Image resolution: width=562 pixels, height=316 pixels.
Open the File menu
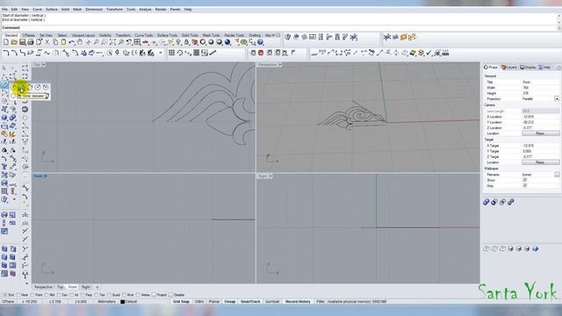4,10
